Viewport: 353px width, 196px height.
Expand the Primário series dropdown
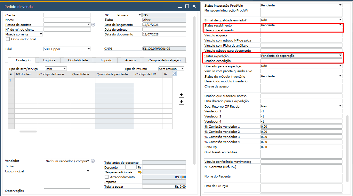pos(140,15)
